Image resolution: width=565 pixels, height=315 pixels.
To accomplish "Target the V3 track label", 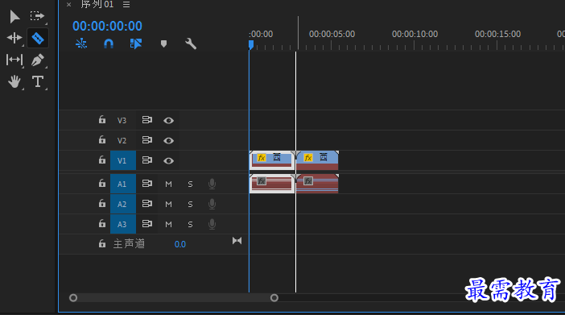I will click(122, 121).
